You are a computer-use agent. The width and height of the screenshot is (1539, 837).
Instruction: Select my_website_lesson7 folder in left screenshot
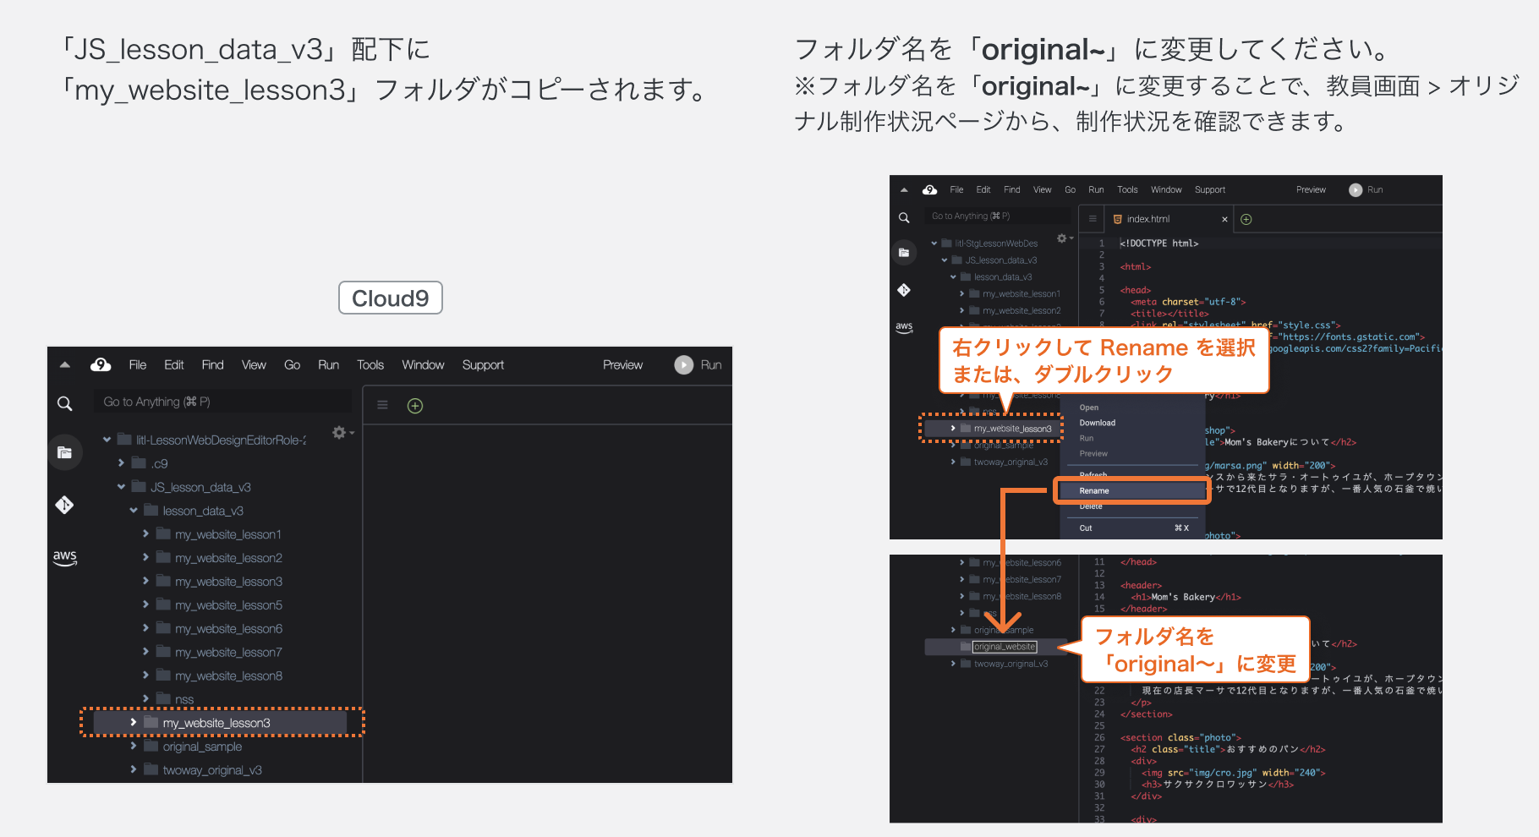pyautogui.click(x=228, y=653)
